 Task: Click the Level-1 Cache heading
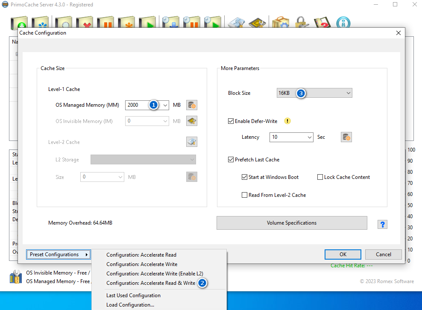[64, 89]
